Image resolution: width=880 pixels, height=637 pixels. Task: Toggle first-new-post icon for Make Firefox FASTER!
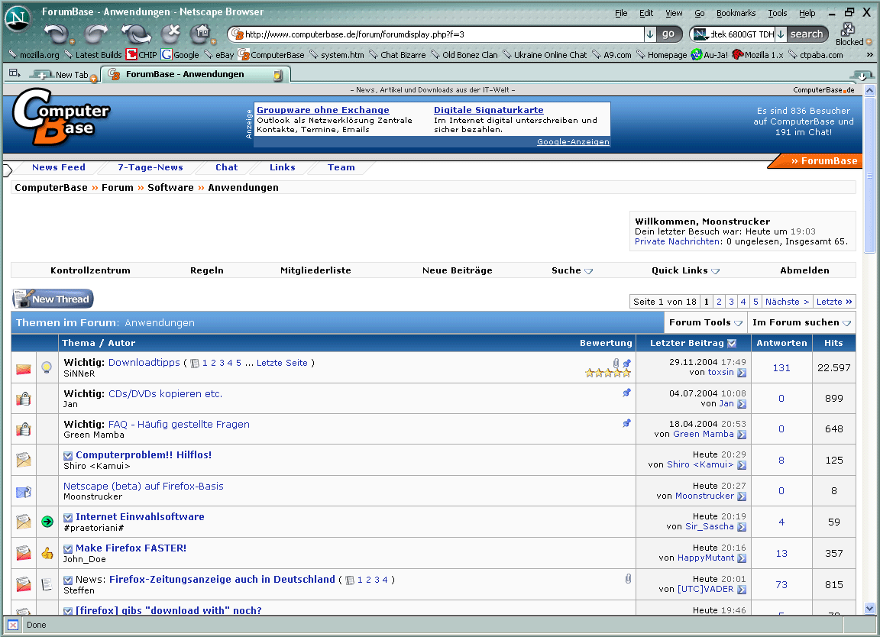coord(68,549)
